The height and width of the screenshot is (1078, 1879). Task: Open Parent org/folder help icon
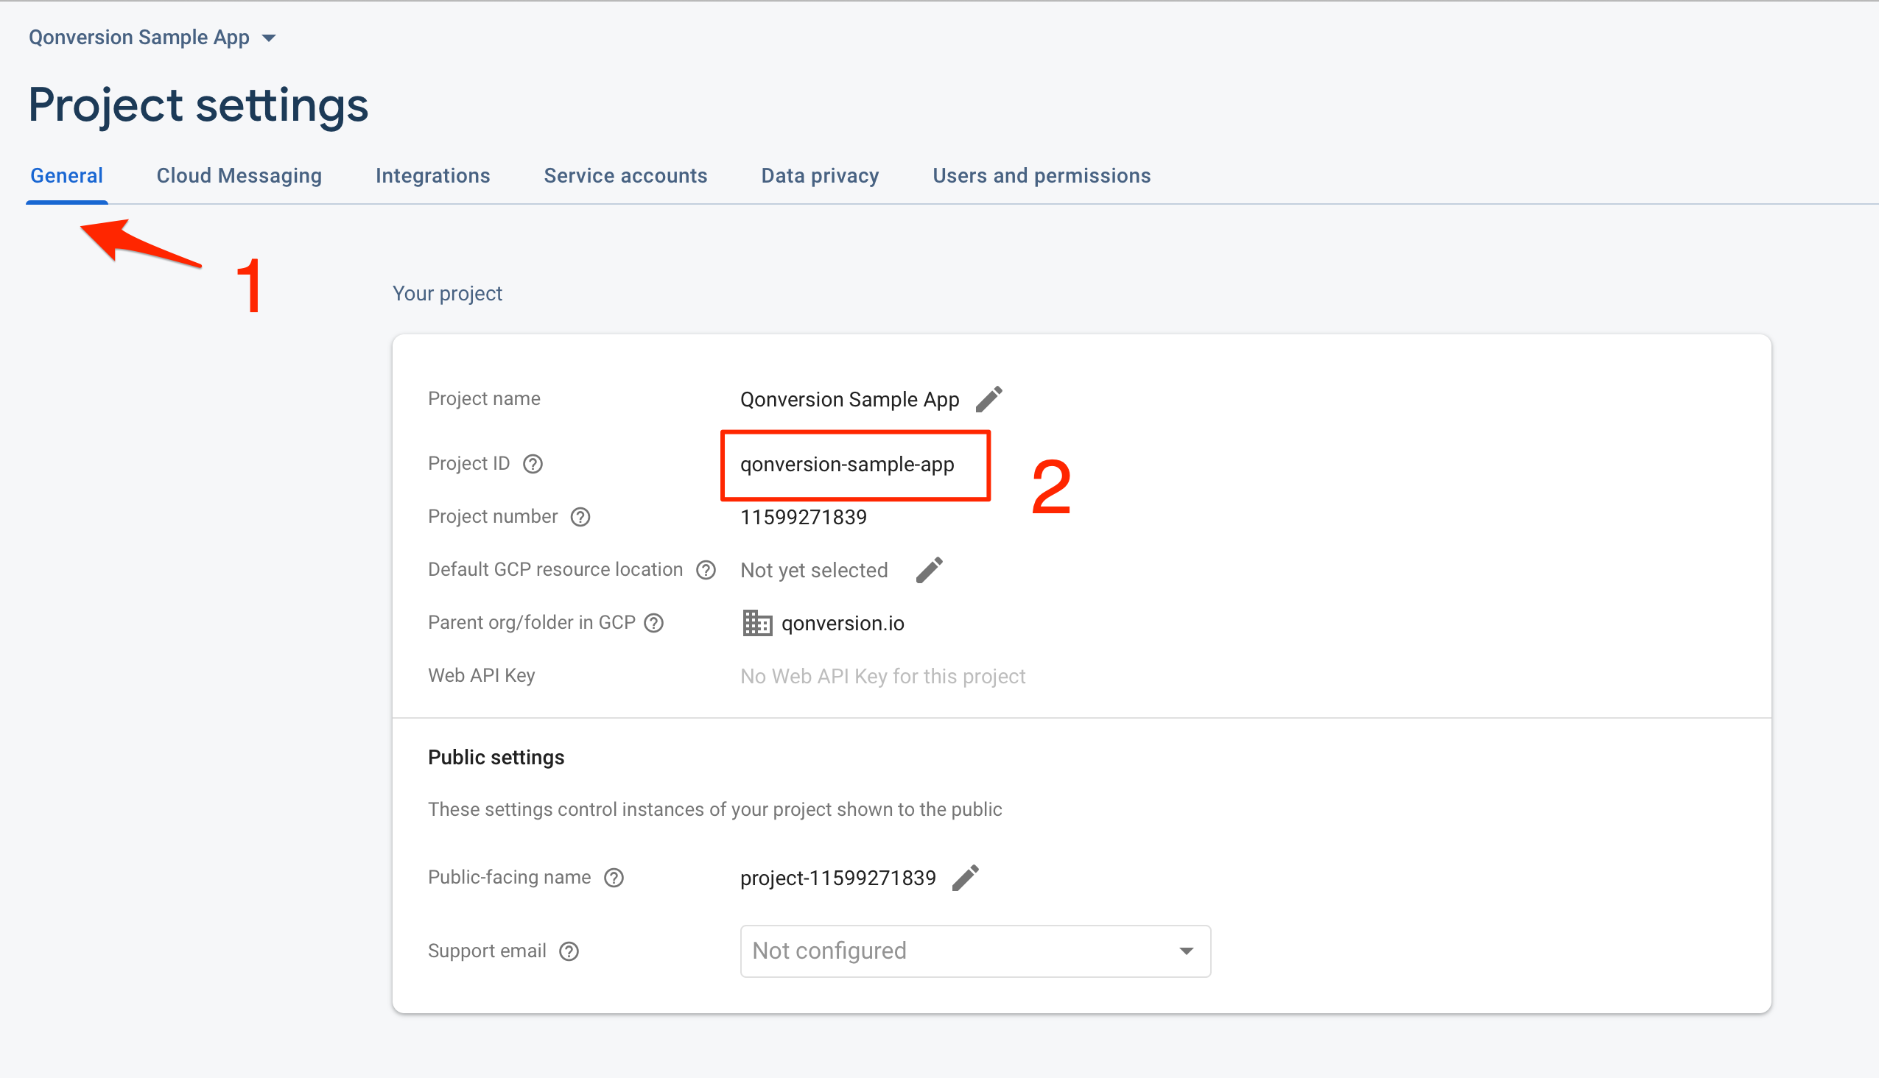653,624
